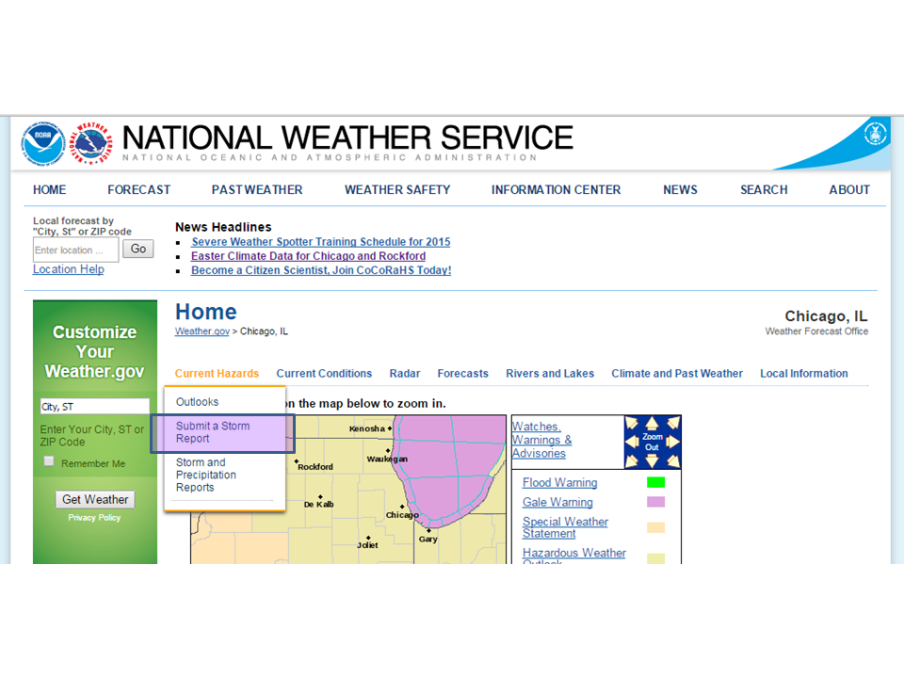Enable the Remember Me checkbox
This screenshot has width=904, height=678.
pyautogui.click(x=49, y=461)
